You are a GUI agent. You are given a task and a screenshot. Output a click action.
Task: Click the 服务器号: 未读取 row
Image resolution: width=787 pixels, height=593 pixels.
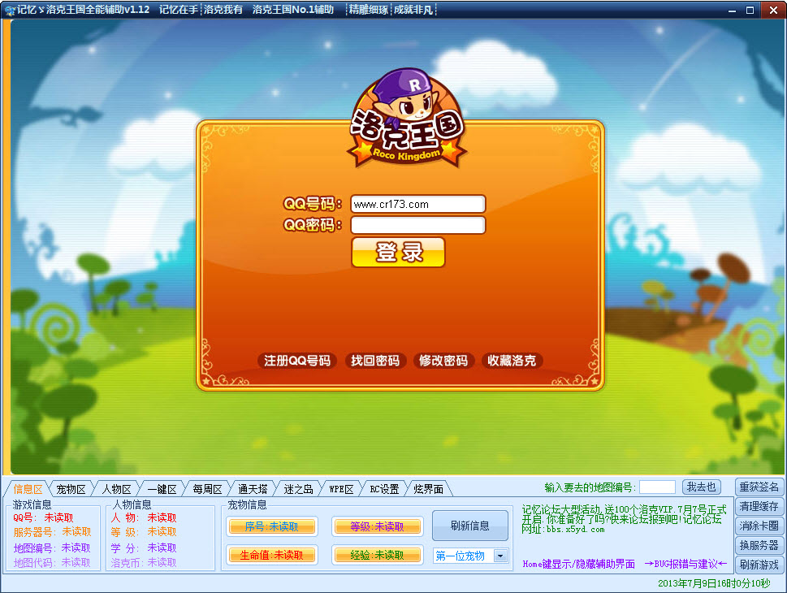click(52, 532)
